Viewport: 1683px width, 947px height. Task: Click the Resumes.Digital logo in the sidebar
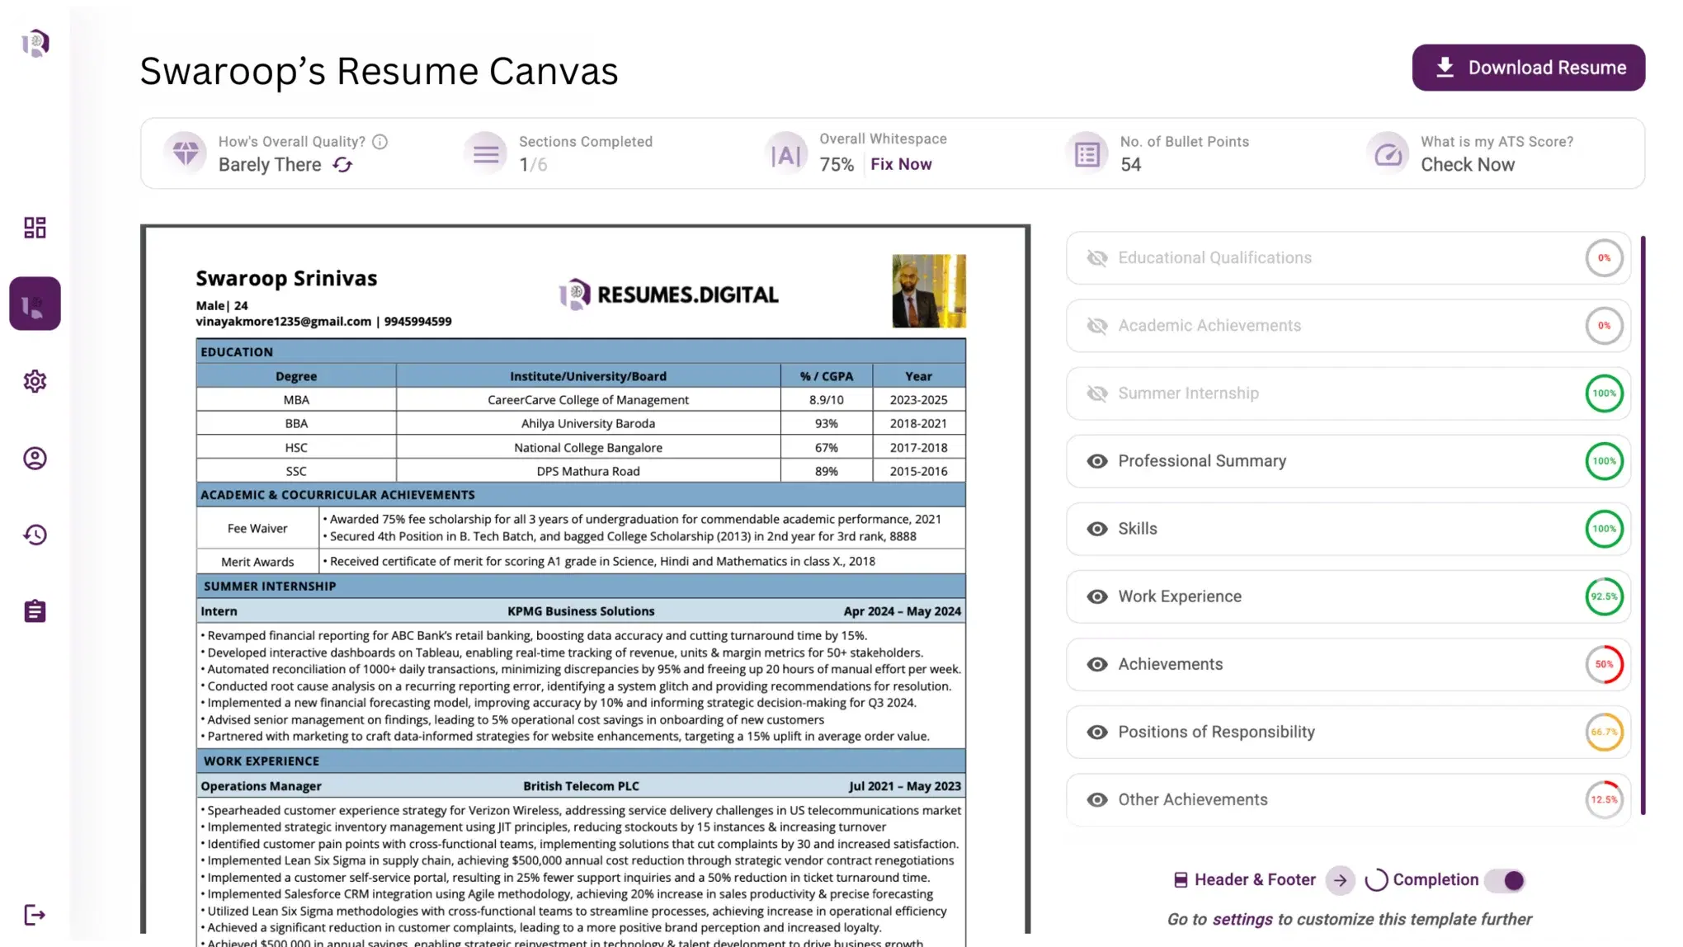(x=35, y=43)
